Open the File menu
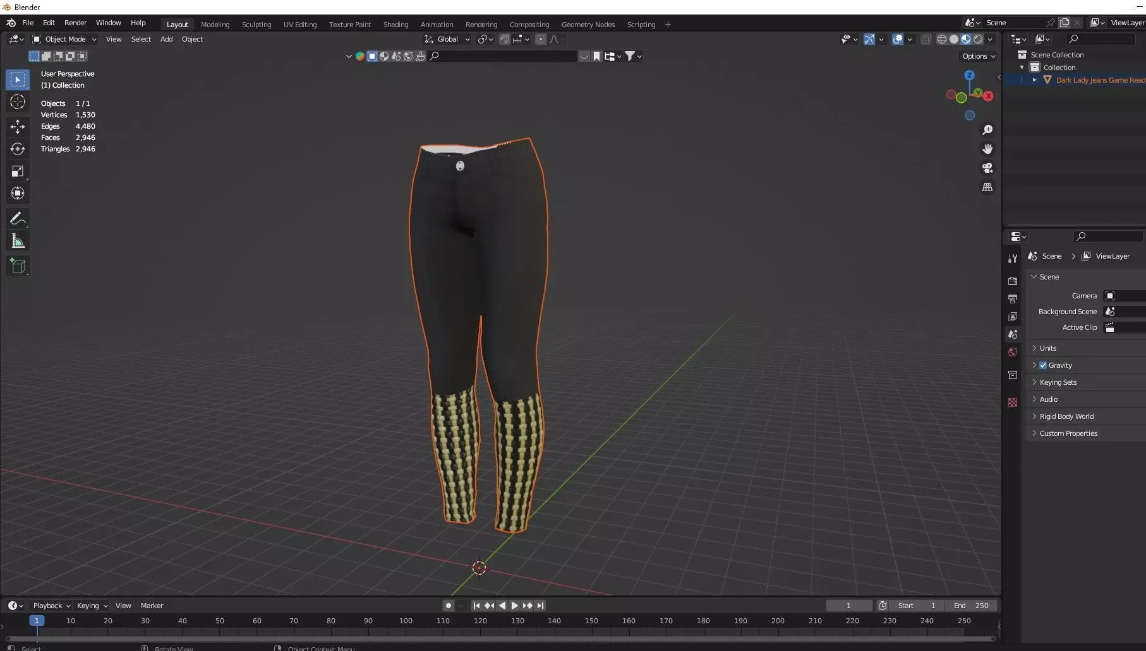The image size is (1146, 651). pyautogui.click(x=28, y=23)
